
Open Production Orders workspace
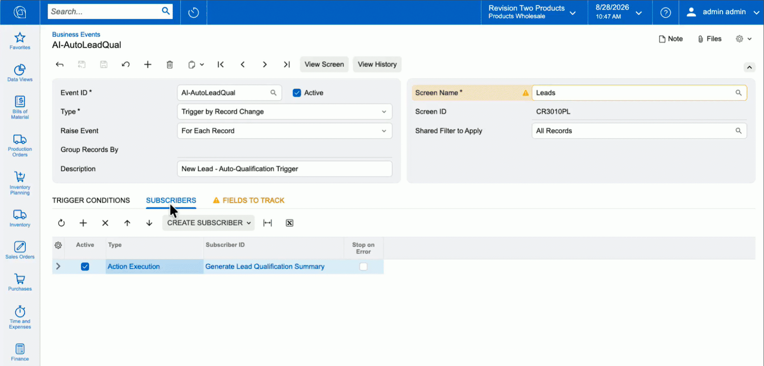(20, 146)
